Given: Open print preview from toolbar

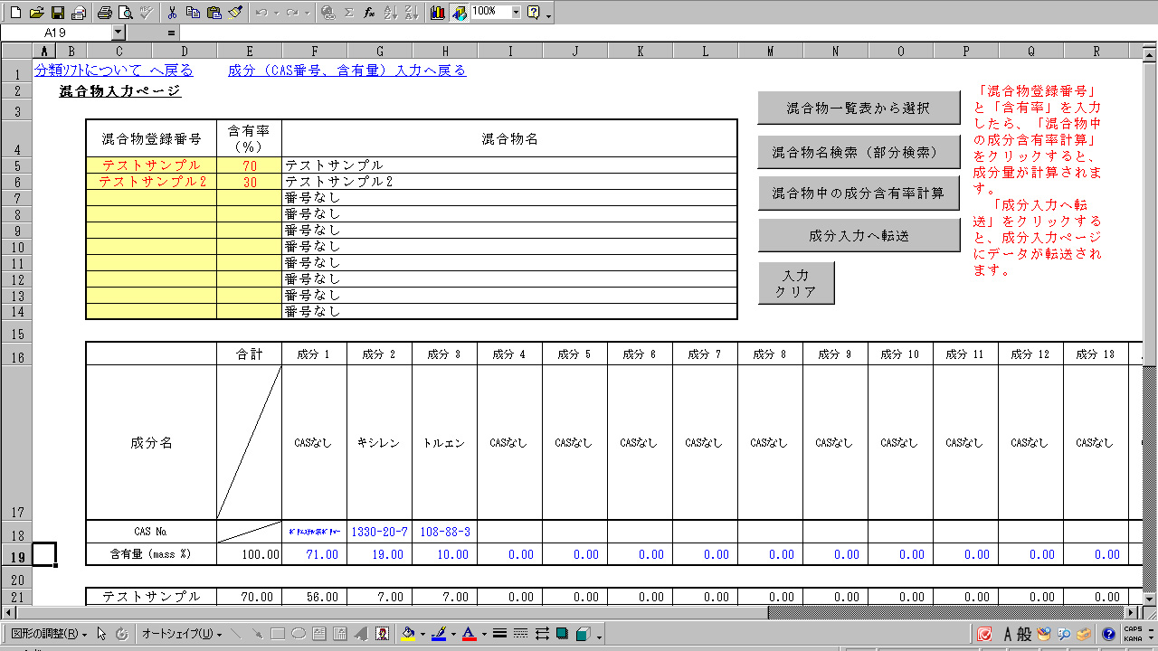Looking at the screenshot, I should pyautogui.click(x=126, y=13).
